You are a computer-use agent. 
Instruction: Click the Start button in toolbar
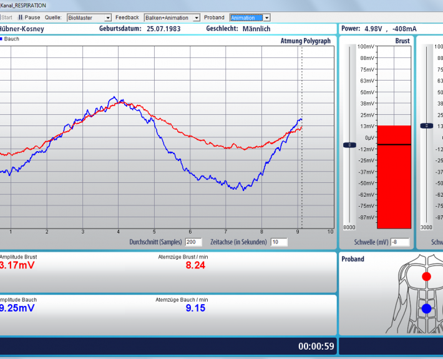pyautogui.click(x=6, y=17)
